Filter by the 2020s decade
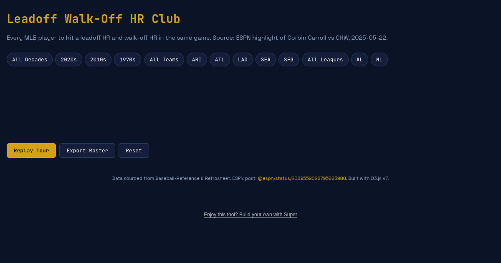The height and width of the screenshot is (263, 501). 68,60
